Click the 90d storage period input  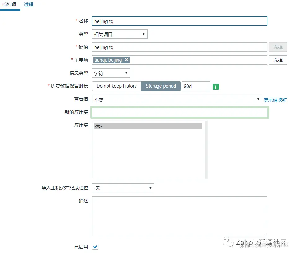(x=196, y=86)
